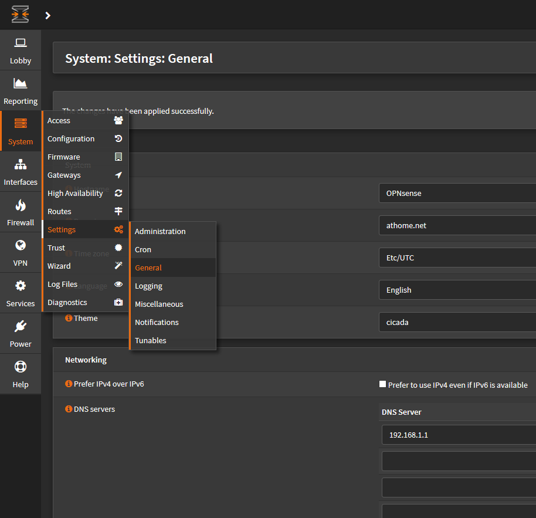Viewport: 536px width, 518px height.
Task: Expand the Log Files submenu
Action: pos(85,284)
